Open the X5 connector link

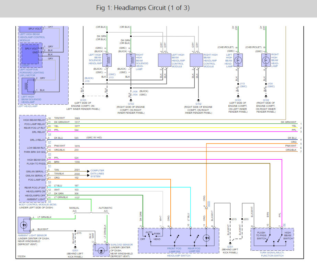click(49, 154)
